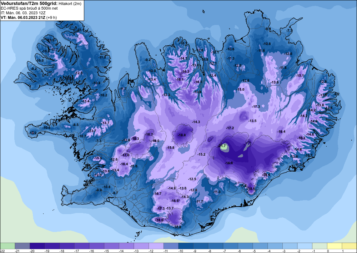The height and width of the screenshot is (253, 357).
Task: Click the -19.4 temperature reading
Action: tap(281, 132)
